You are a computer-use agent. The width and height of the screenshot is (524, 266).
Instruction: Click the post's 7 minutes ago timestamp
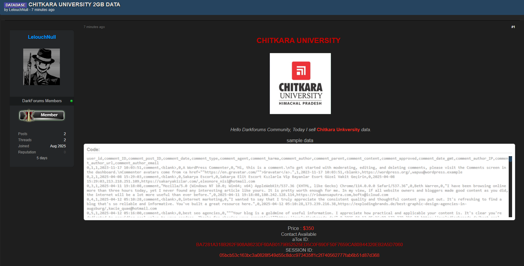coord(94,27)
